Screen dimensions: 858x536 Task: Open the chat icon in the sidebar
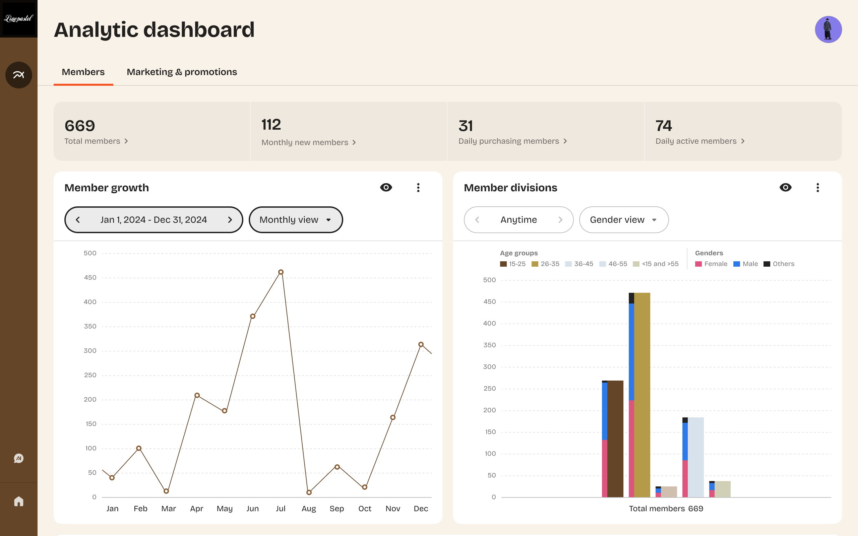click(18, 458)
